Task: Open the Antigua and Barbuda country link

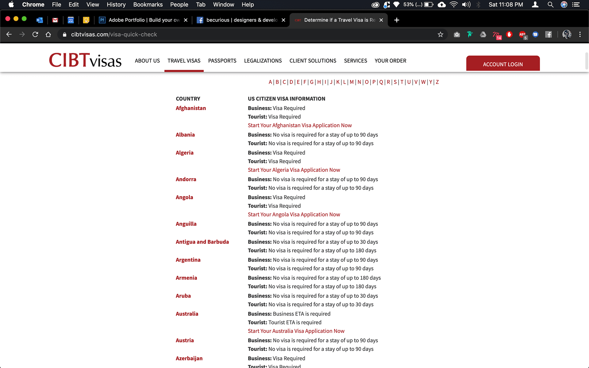Action: [x=202, y=242]
